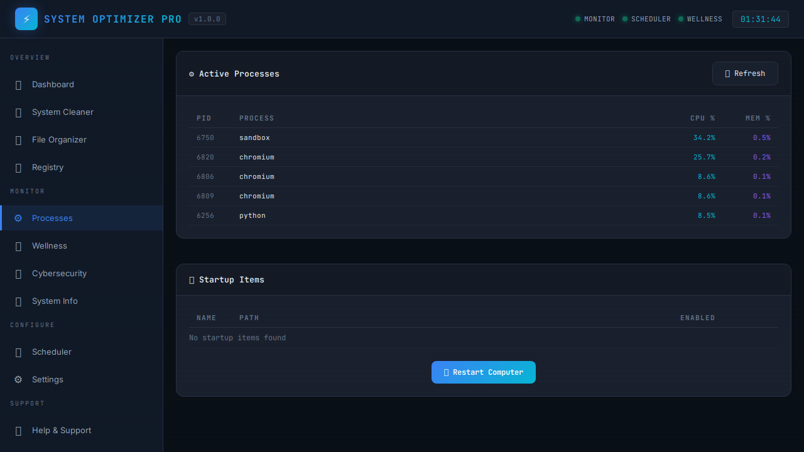Viewport: 804px width, 452px height.
Task: Select the sandbox process row
Action: point(484,137)
